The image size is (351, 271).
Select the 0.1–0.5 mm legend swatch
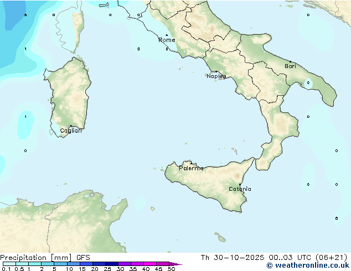[x=9, y=264]
